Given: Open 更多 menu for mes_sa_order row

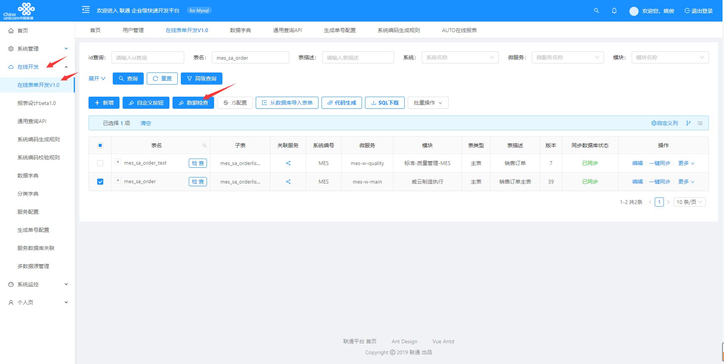Looking at the screenshot, I should pyautogui.click(x=686, y=182).
